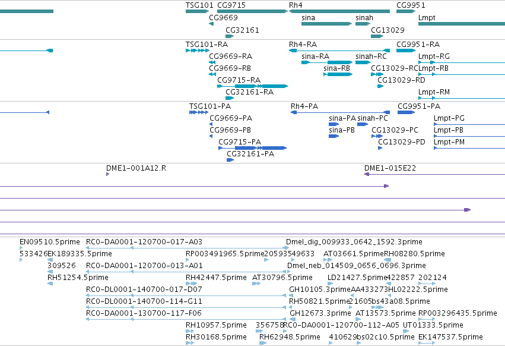This screenshot has height=346, width=505.
Task: Click EST RH51254.5prime
Action: (x=50, y=284)
